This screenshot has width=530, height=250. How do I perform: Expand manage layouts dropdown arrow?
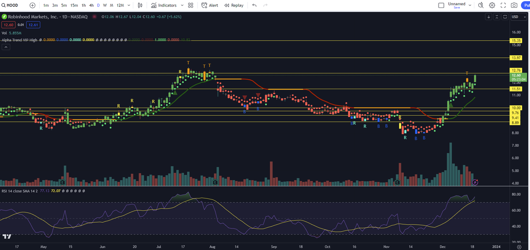tap(469, 5)
